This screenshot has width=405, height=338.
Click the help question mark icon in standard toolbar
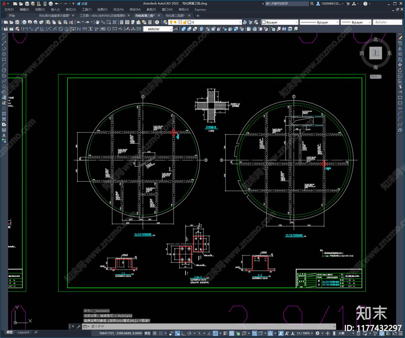pos(157,22)
